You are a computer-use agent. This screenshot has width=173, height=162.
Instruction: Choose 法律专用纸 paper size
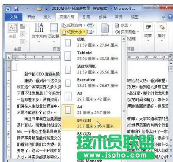click(92, 69)
